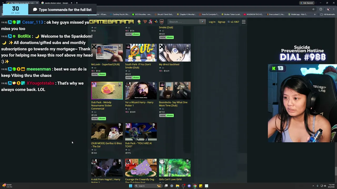Open the KICK Bounties bookmark
The height and width of the screenshot is (189, 337).
click(x=142, y=14)
